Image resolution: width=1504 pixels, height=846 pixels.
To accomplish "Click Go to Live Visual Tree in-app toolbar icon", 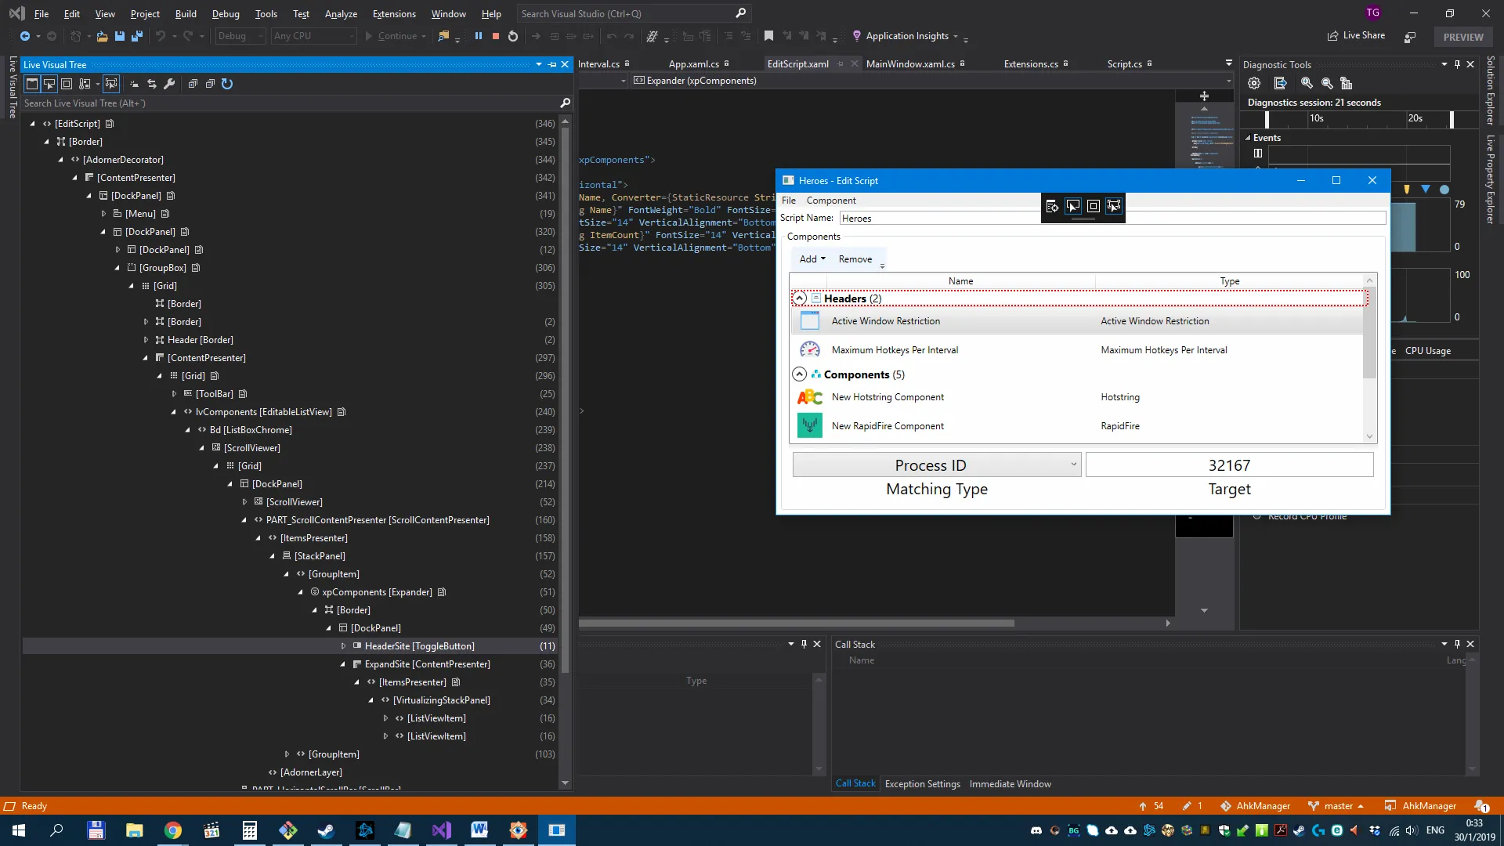I will click(x=1052, y=206).
